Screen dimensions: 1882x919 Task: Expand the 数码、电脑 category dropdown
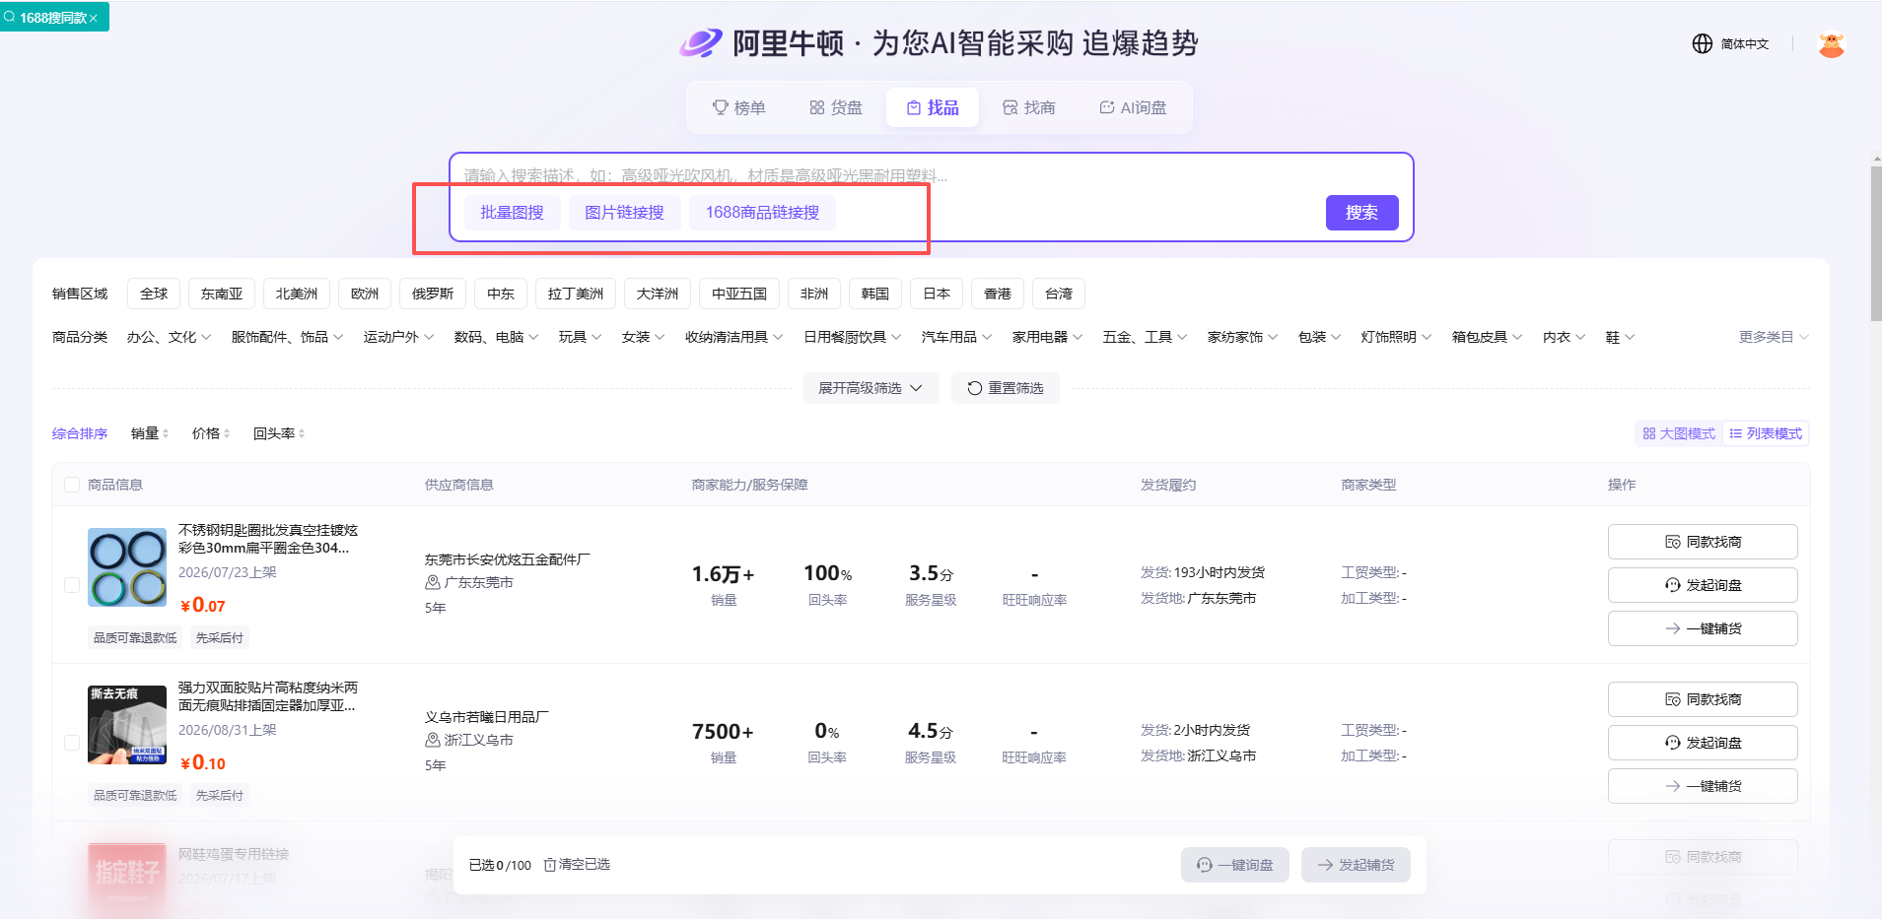coord(496,337)
